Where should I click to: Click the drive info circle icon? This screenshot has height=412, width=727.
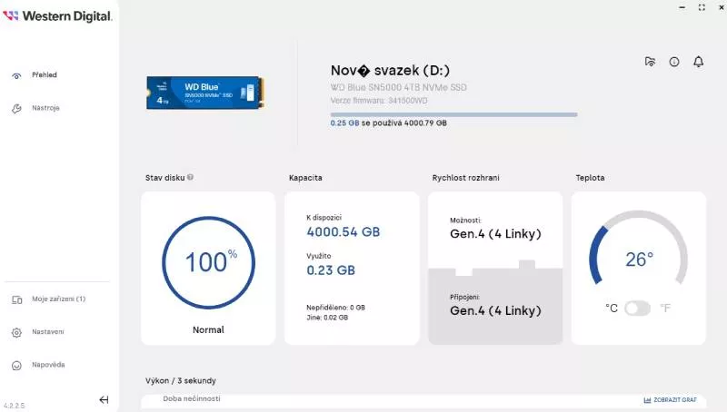tap(674, 62)
